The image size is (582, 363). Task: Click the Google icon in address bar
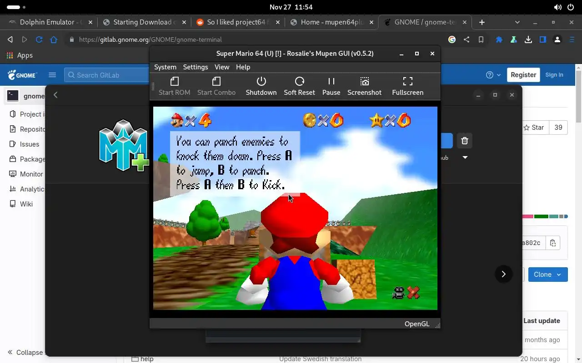click(452, 39)
